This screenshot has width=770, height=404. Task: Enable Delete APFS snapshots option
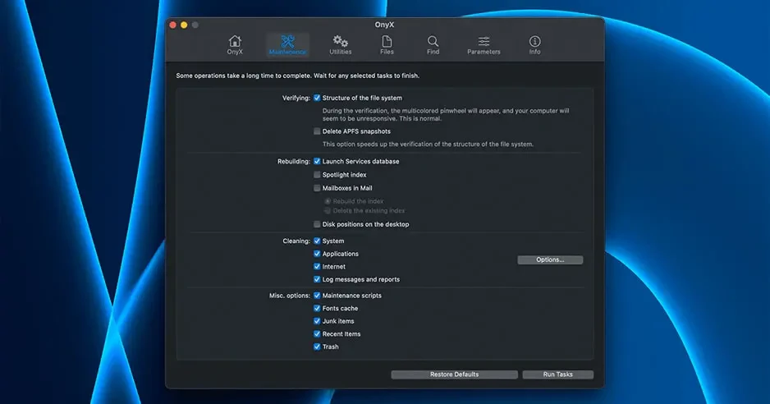tap(318, 131)
